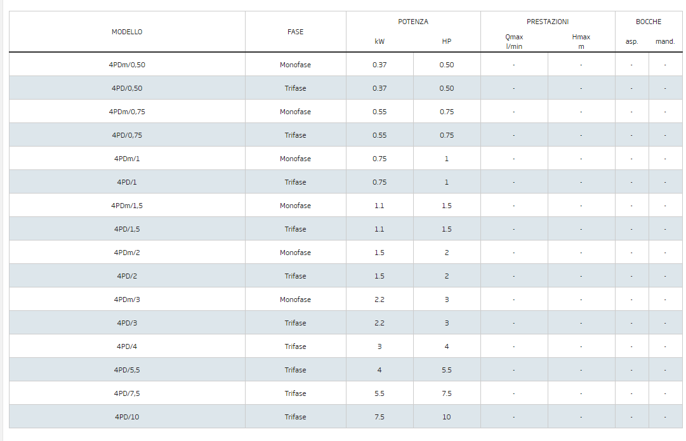Click the Qmax l/min column header

tap(514, 41)
